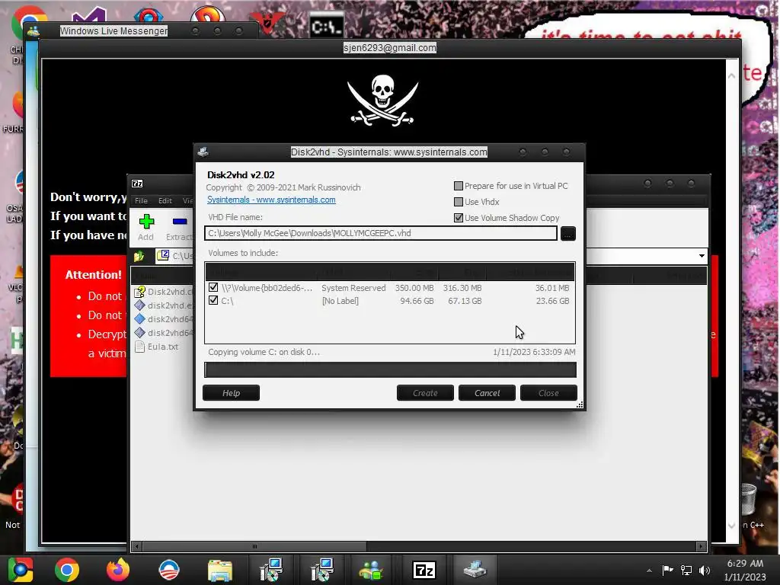
Task: Open Google Chrome from the taskbar
Action: pyautogui.click(x=67, y=570)
